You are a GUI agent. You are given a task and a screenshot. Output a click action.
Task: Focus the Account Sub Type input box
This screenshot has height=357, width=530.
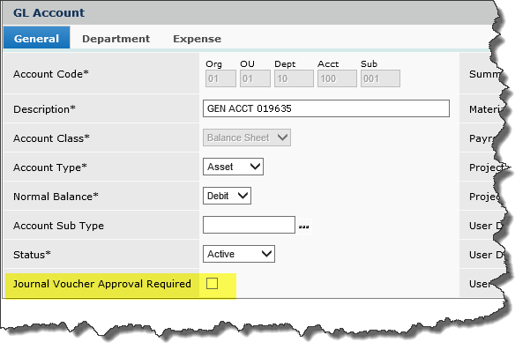click(249, 226)
